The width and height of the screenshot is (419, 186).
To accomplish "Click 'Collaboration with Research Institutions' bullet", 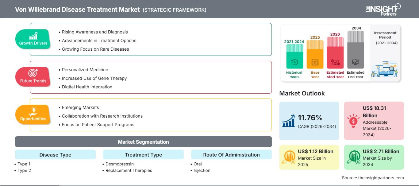I will tap(102, 116).
